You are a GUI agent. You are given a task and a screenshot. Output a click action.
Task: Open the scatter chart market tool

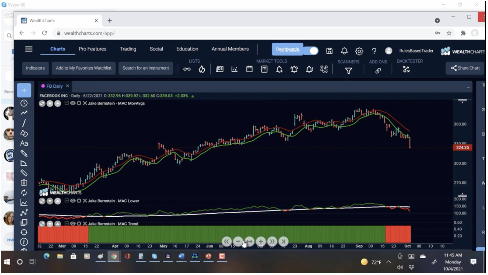(x=234, y=69)
